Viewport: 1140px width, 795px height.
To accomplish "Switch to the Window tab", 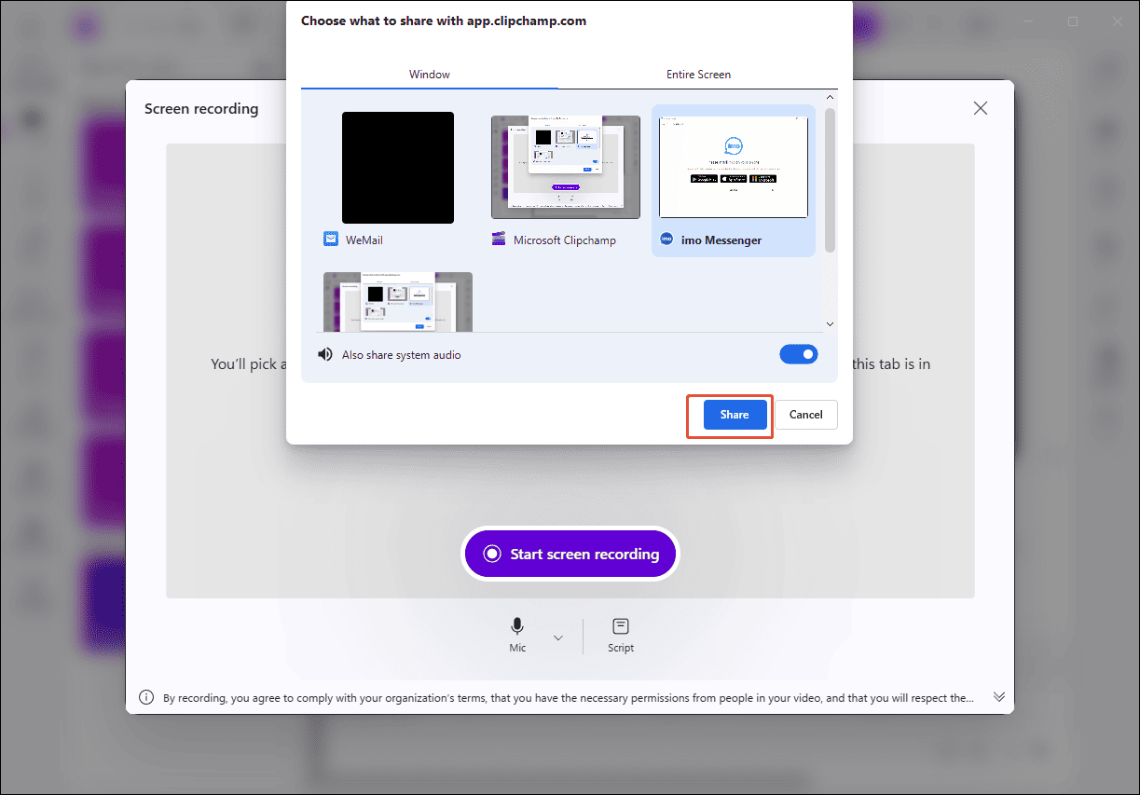I will coord(429,74).
